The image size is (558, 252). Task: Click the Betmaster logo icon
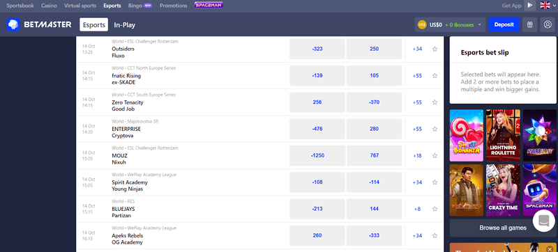[x=13, y=25]
